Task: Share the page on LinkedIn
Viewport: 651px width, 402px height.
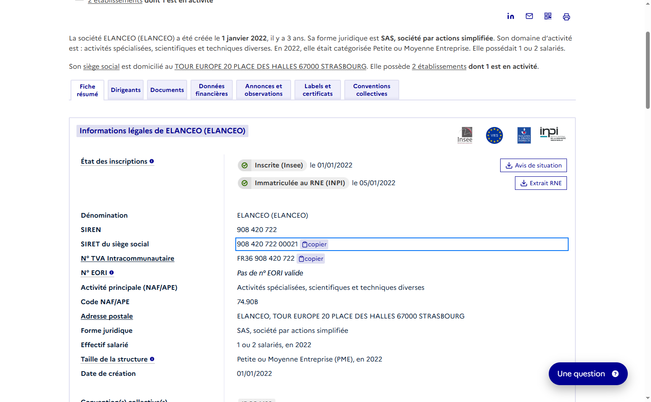Action: [x=511, y=16]
